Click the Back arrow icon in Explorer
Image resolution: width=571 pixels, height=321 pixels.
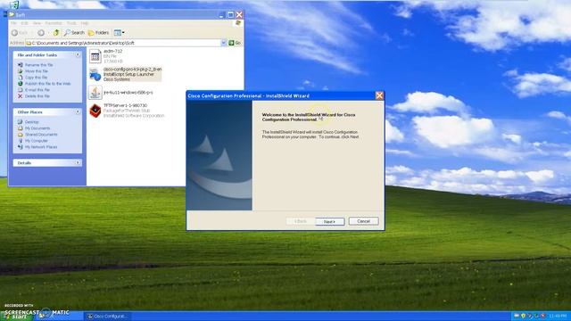14,33
